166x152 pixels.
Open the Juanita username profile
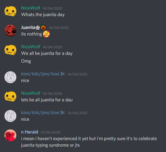28,27
